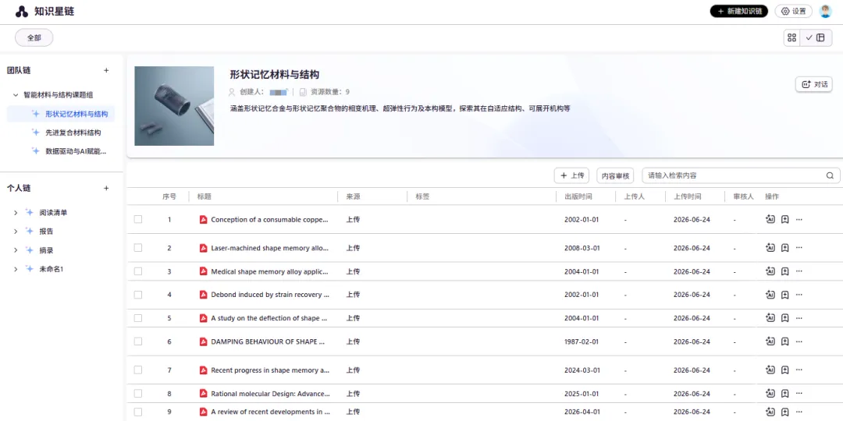Click the 新建知识链 button
The image size is (843, 421).
tap(738, 11)
